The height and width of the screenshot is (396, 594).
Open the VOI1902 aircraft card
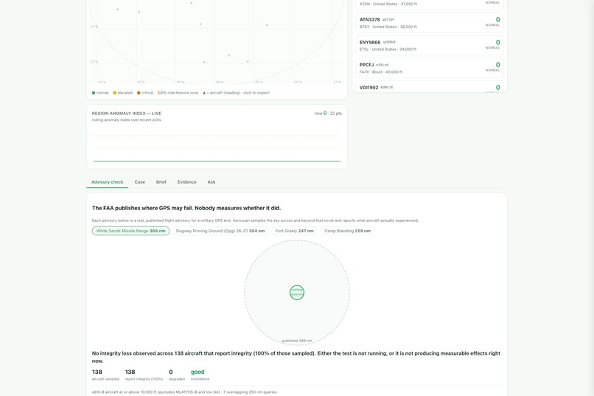[x=430, y=87]
